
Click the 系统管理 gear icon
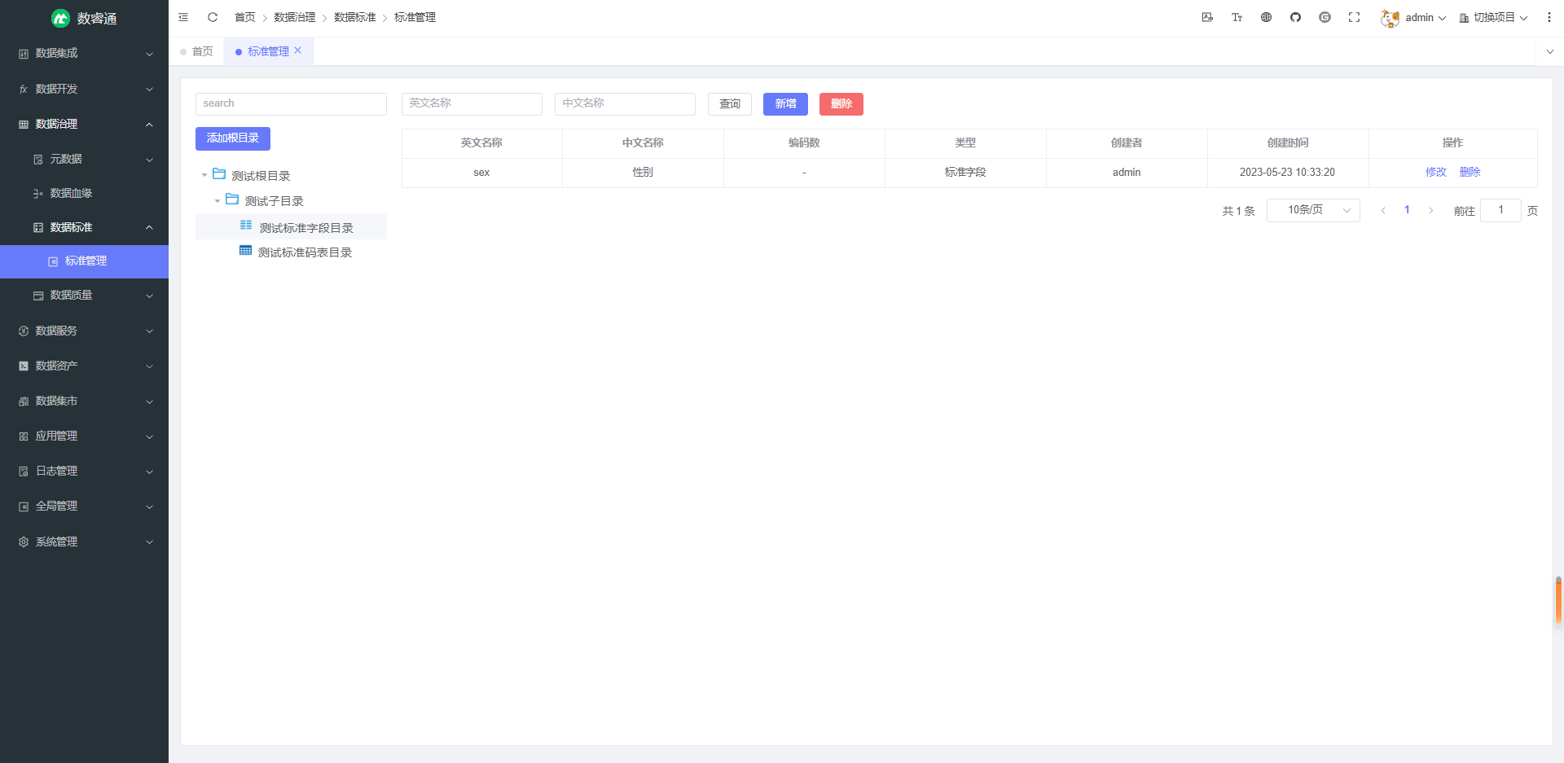(x=24, y=542)
